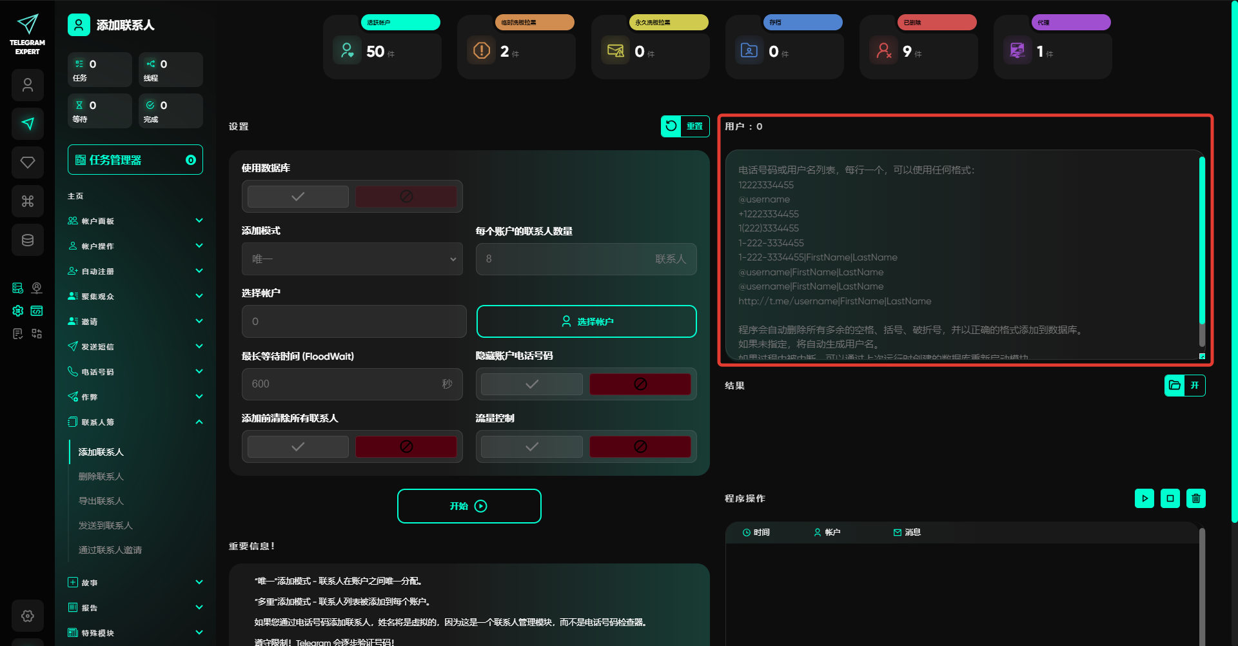Click the paper plane icon in left sidebar
This screenshot has height=646, width=1238.
click(28, 124)
